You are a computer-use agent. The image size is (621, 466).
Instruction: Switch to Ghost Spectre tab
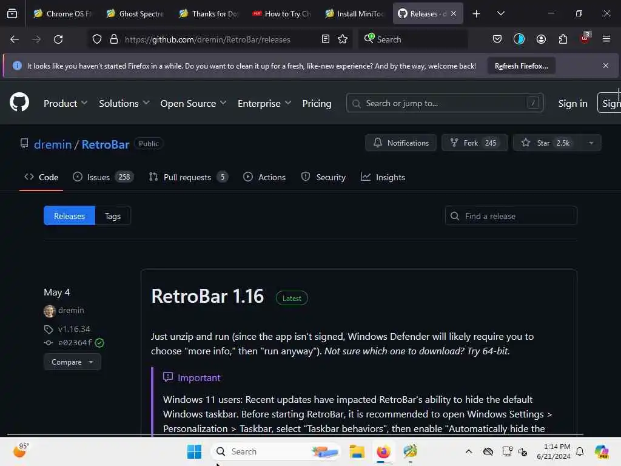coord(135,14)
